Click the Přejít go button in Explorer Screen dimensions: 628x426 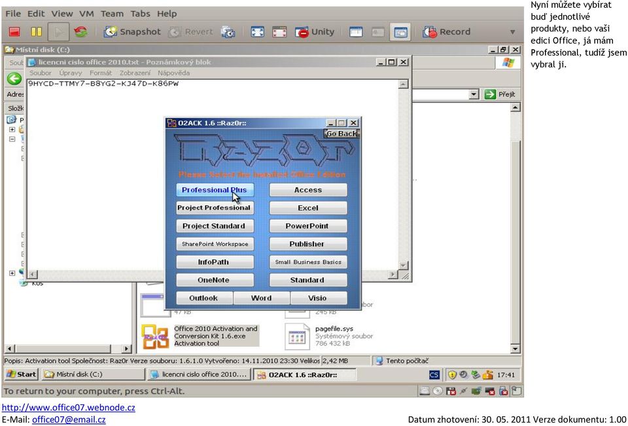tap(500, 95)
